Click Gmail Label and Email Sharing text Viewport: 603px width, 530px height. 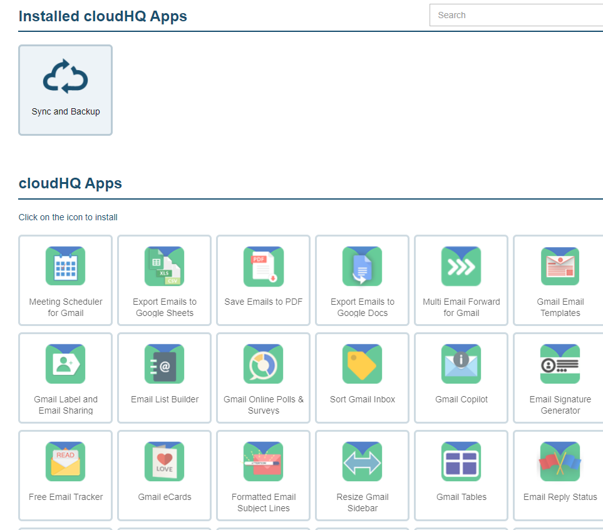click(66, 405)
